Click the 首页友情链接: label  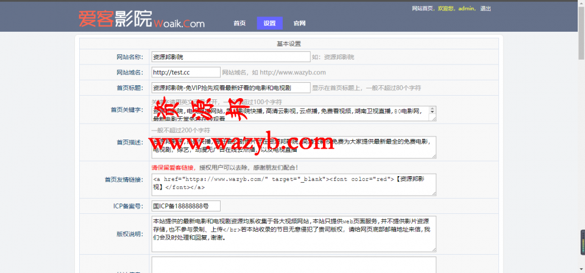pyautogui.click(x=124, y=180)
